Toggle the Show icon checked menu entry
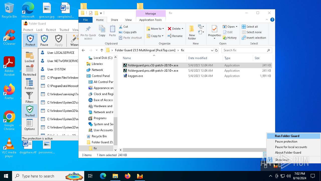Viewport: 321px width, 181px height. click(282, 160)
